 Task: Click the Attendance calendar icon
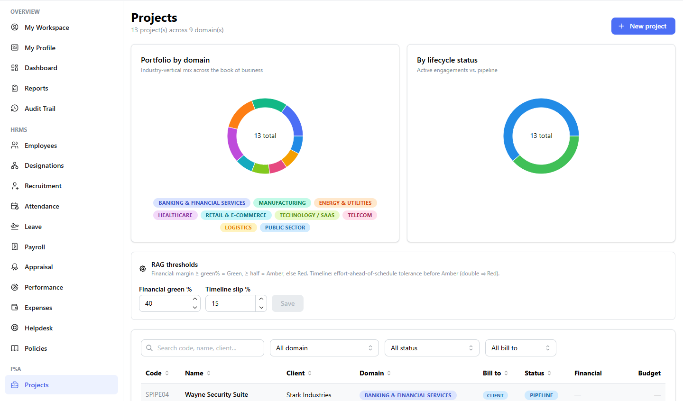tap(15, 206)
